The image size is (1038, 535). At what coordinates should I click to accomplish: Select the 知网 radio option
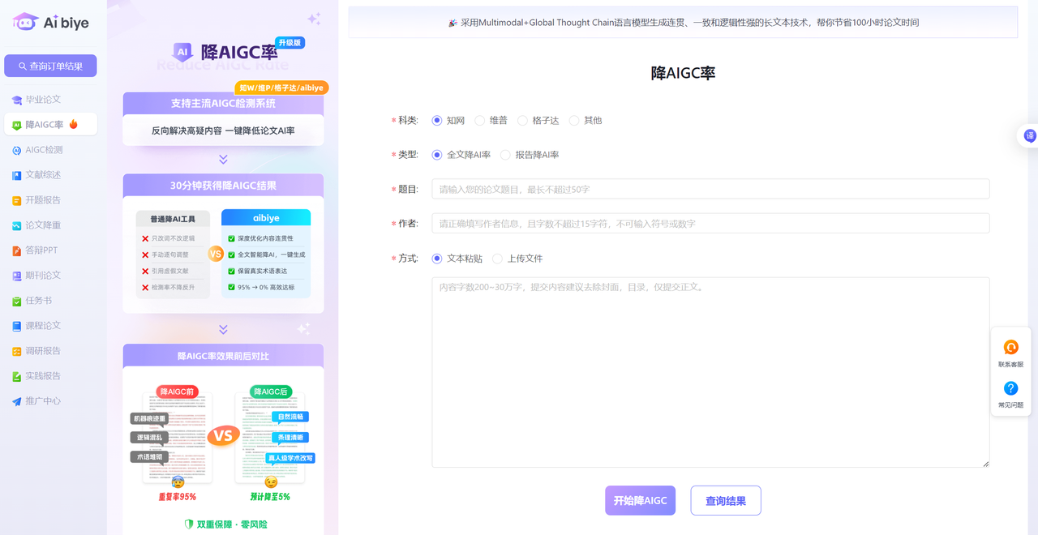437,120
